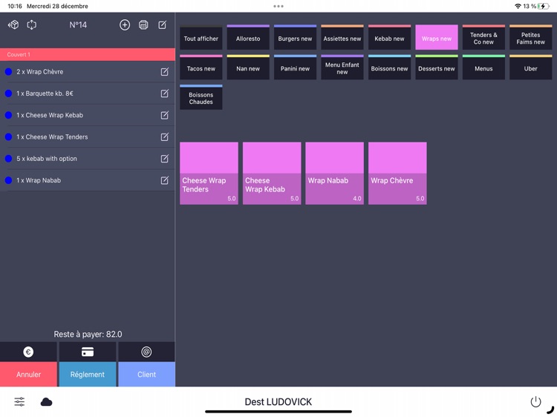Open Menu Enfant new category
The image size is (557, 417).
pos(342,67)
